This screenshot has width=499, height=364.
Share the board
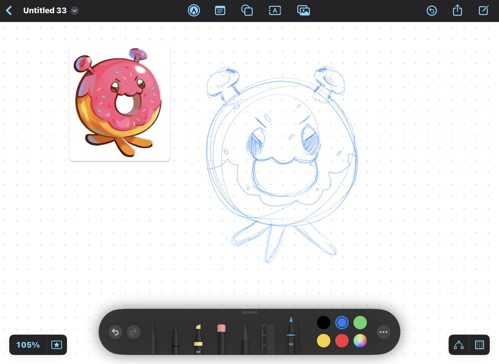[457, 10]
